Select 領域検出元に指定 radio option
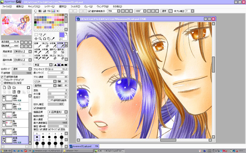Screen dimensions: 246x153 pos(2,83)
